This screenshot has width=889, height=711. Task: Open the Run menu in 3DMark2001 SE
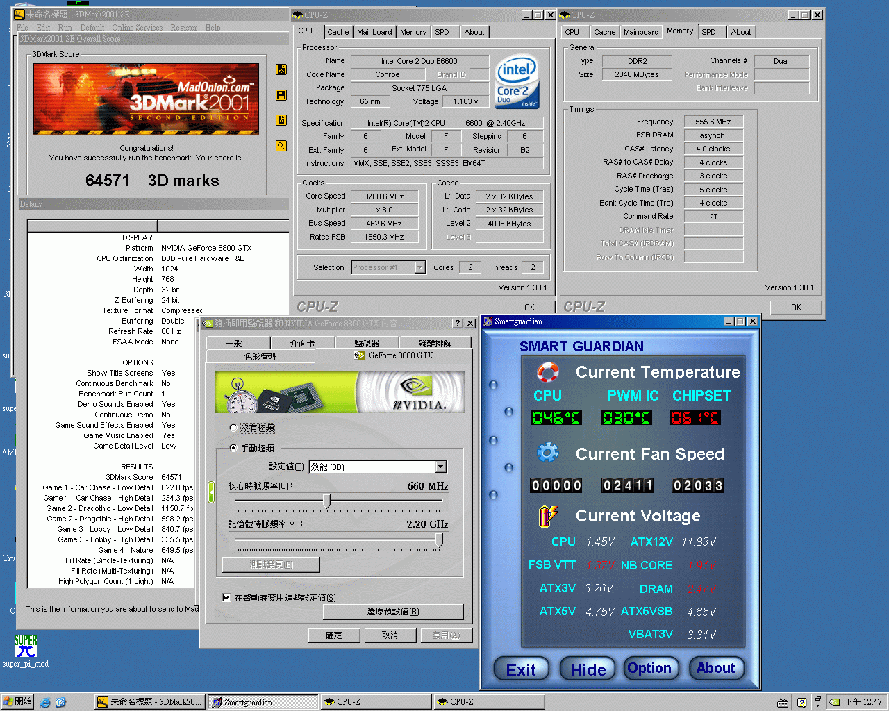pos(65,28)
